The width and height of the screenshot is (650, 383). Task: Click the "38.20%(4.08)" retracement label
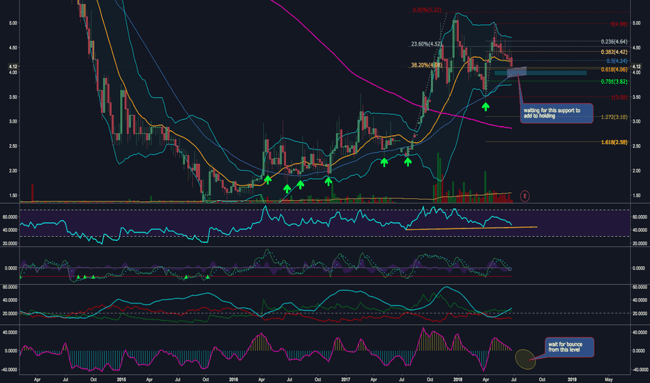pos(426,65)
